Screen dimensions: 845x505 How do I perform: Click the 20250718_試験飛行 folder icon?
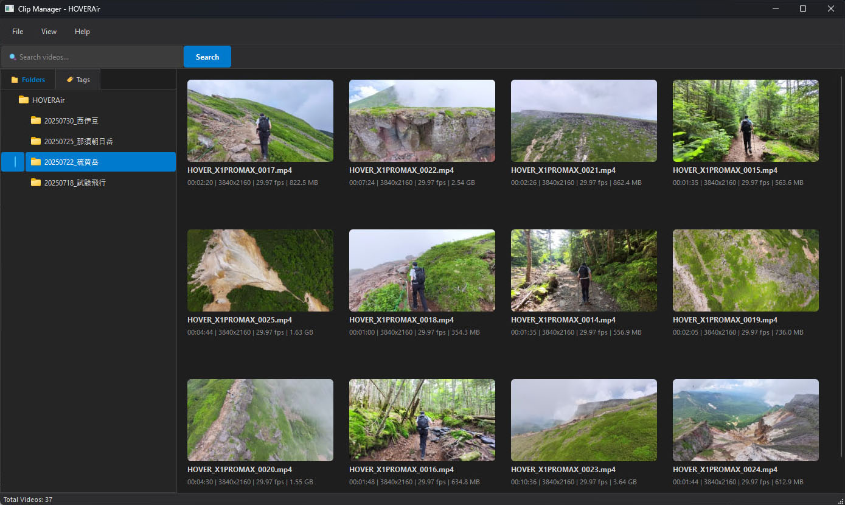[36, 183]
